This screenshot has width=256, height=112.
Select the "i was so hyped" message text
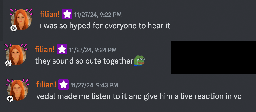(x=105, y=26)
